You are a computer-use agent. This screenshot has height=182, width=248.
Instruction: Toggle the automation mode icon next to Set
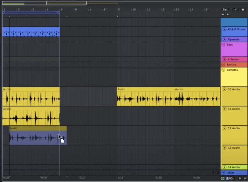(235, 10)
